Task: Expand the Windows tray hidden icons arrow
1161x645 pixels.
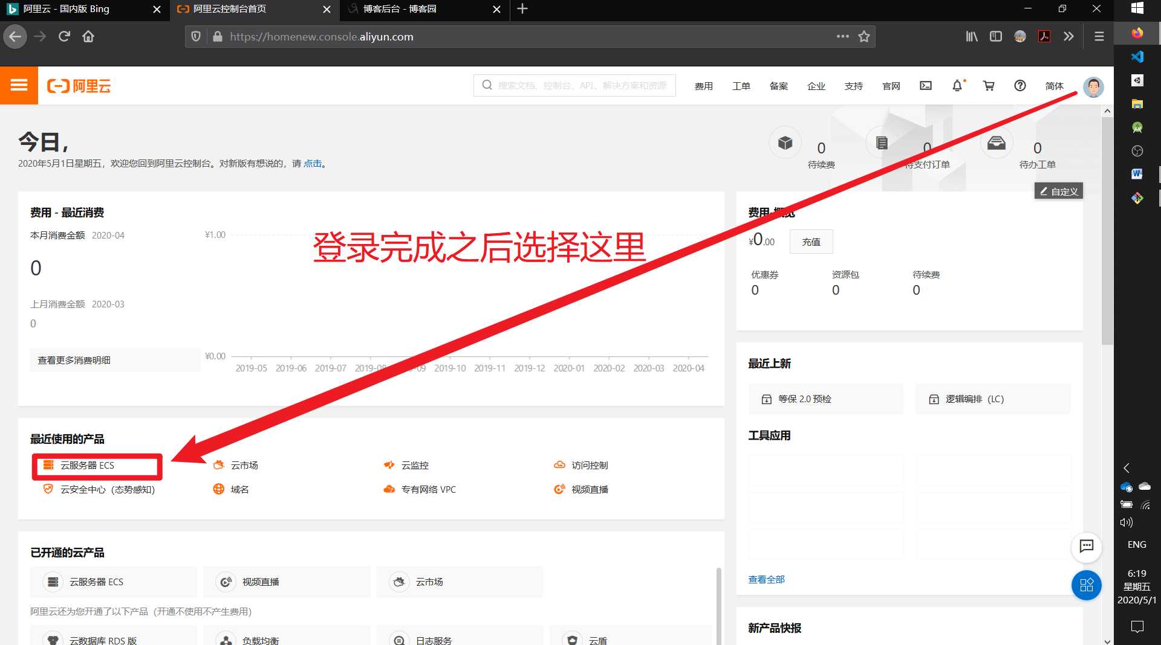Action: click(1127, 467)
